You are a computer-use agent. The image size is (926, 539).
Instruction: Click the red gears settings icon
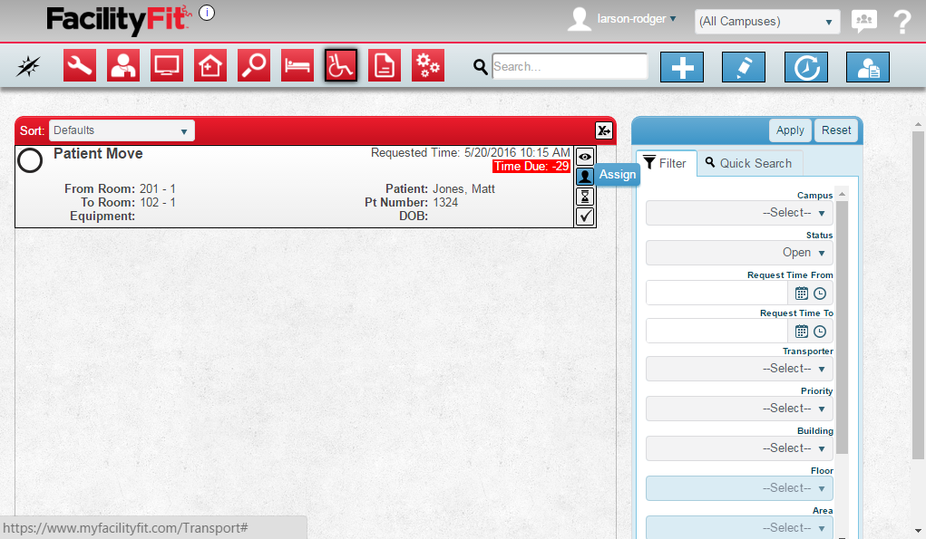(428, 66)
